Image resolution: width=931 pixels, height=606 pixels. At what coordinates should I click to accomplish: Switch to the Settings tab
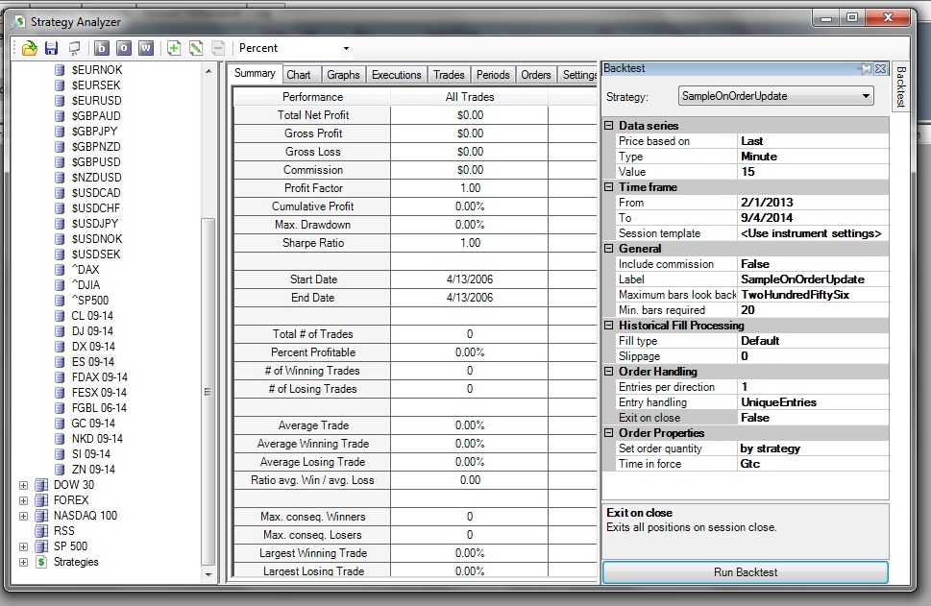(x=579, y=75)
